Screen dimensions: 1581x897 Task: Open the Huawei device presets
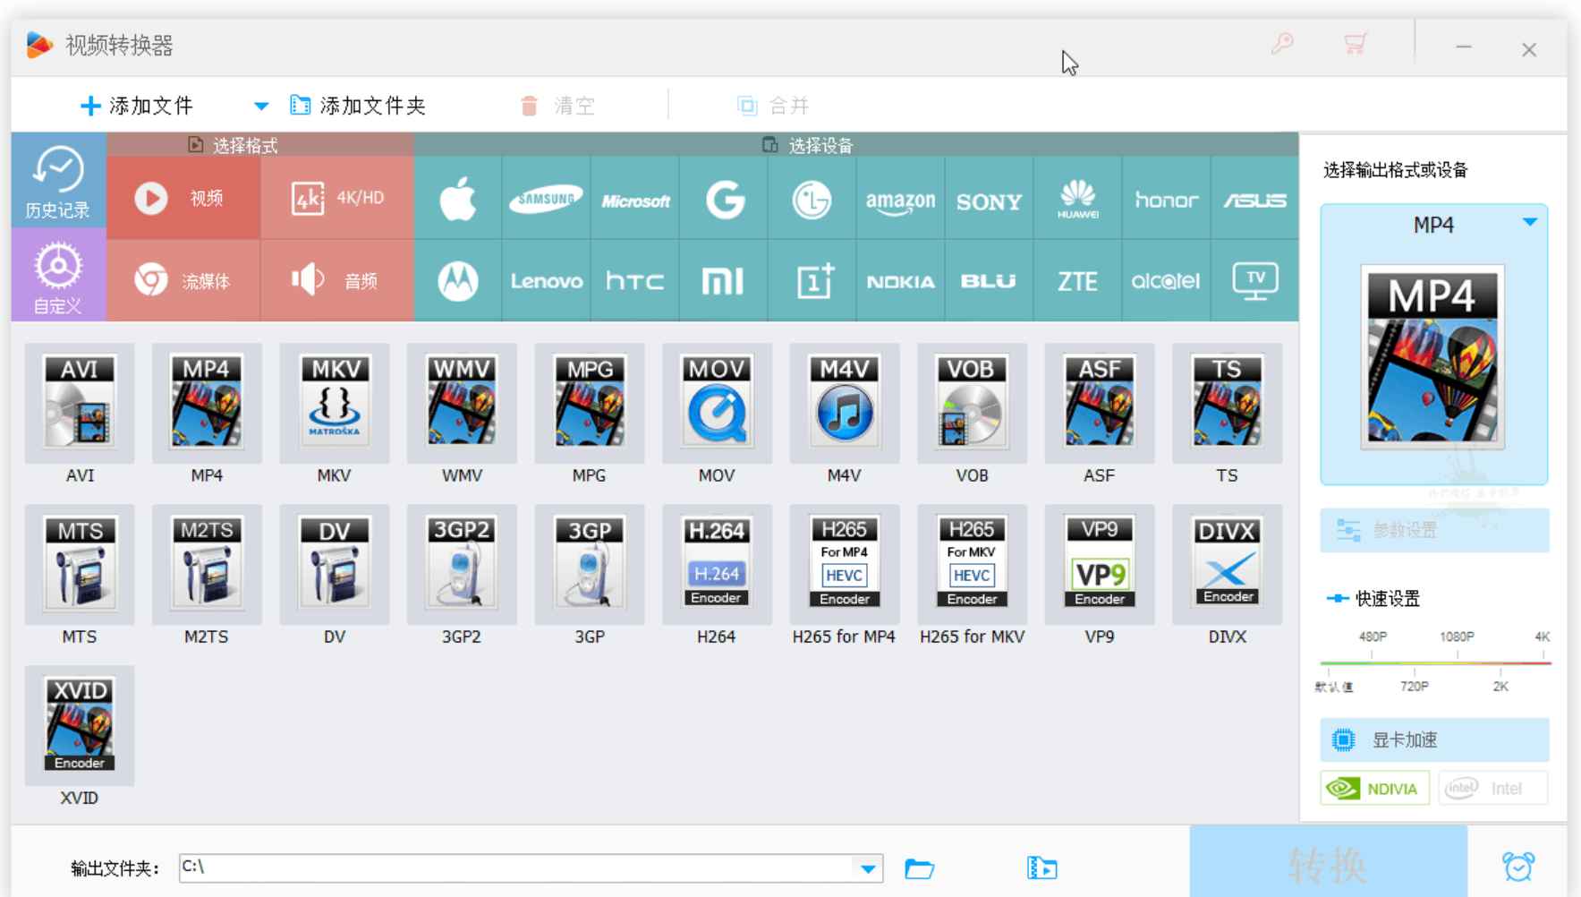point(1078,199)
